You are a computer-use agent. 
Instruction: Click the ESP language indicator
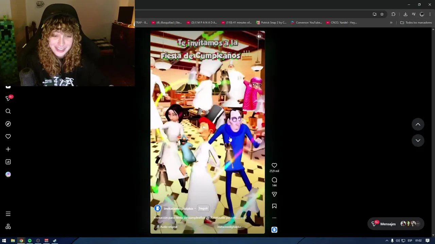pyautogui.click(x=410, y=241)
